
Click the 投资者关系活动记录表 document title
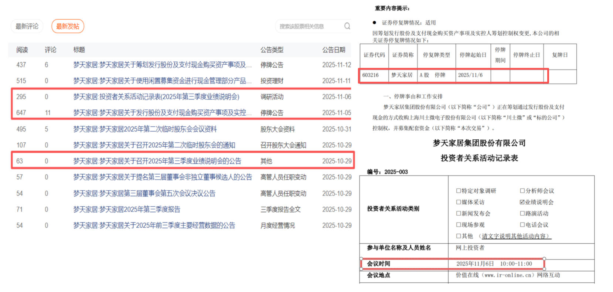pyautogui.click(x=479, y=158)
